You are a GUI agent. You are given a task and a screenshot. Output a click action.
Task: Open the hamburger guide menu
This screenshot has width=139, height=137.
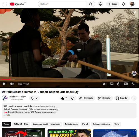tap(5, 4)
